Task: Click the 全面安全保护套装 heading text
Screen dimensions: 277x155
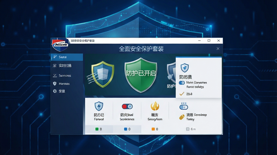Action: tap(141, 49)
